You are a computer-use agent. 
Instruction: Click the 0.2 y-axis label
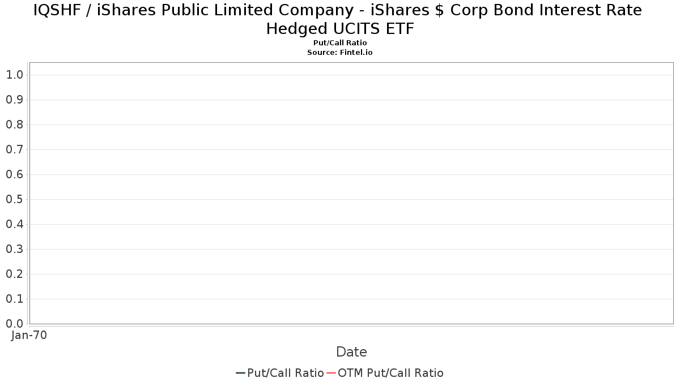pyautogui.click(x=15, y=274)
